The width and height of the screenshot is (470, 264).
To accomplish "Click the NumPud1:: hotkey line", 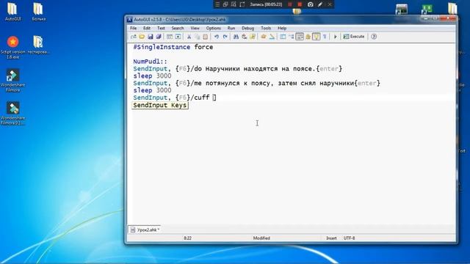I will pos(150,62).
